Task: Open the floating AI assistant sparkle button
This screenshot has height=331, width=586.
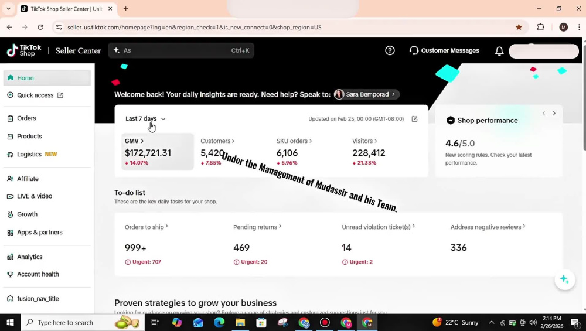Action: coord(564,279)
